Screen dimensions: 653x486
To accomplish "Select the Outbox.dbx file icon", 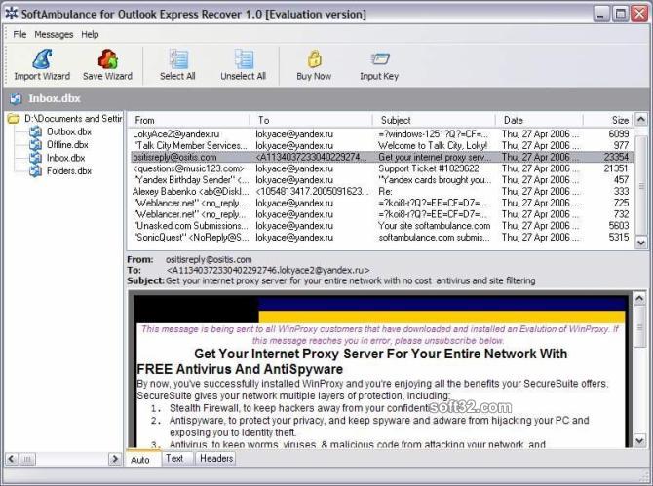I will (x=35, y=131).
